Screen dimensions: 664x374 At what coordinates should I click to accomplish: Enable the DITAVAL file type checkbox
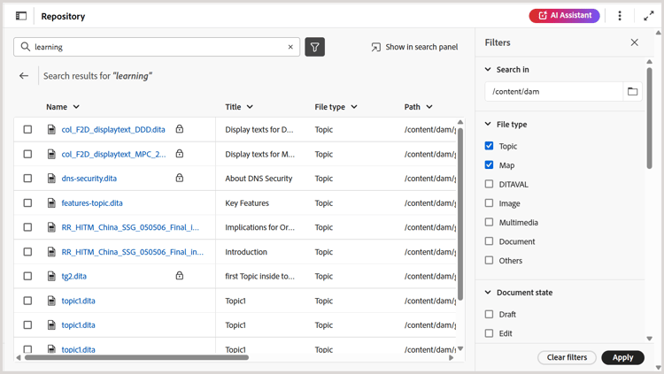click(x=490, y=184)
